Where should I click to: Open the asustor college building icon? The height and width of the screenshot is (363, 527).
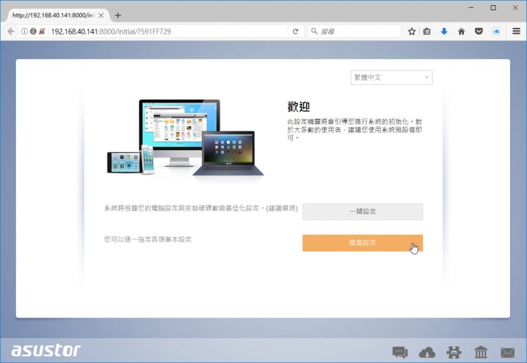pyautogui.click(x=481, y=352)
